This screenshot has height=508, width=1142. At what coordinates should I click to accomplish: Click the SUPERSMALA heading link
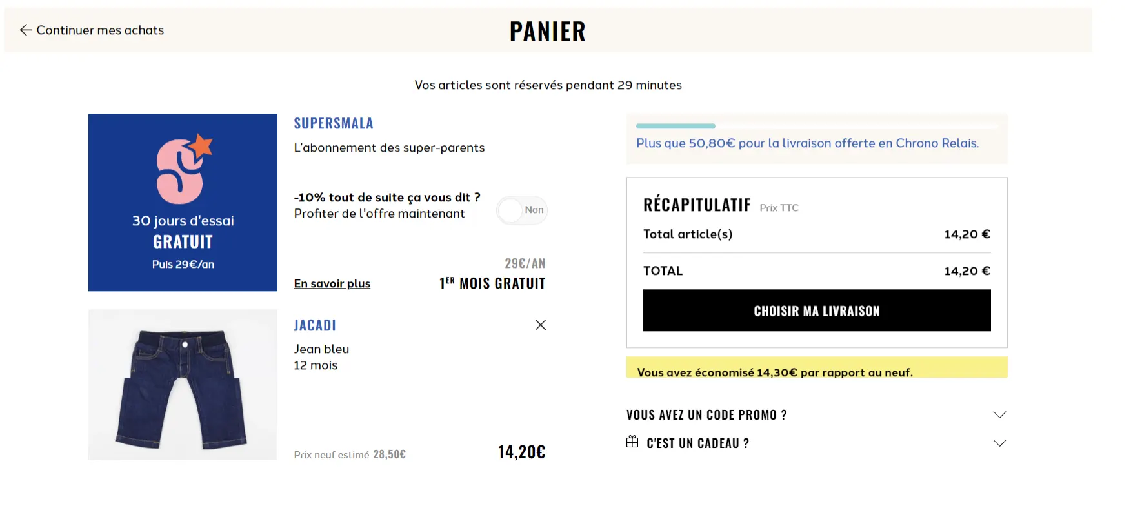point(334,123)
